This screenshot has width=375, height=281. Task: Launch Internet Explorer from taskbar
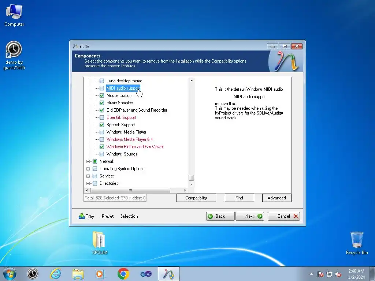tap(55, 274)
